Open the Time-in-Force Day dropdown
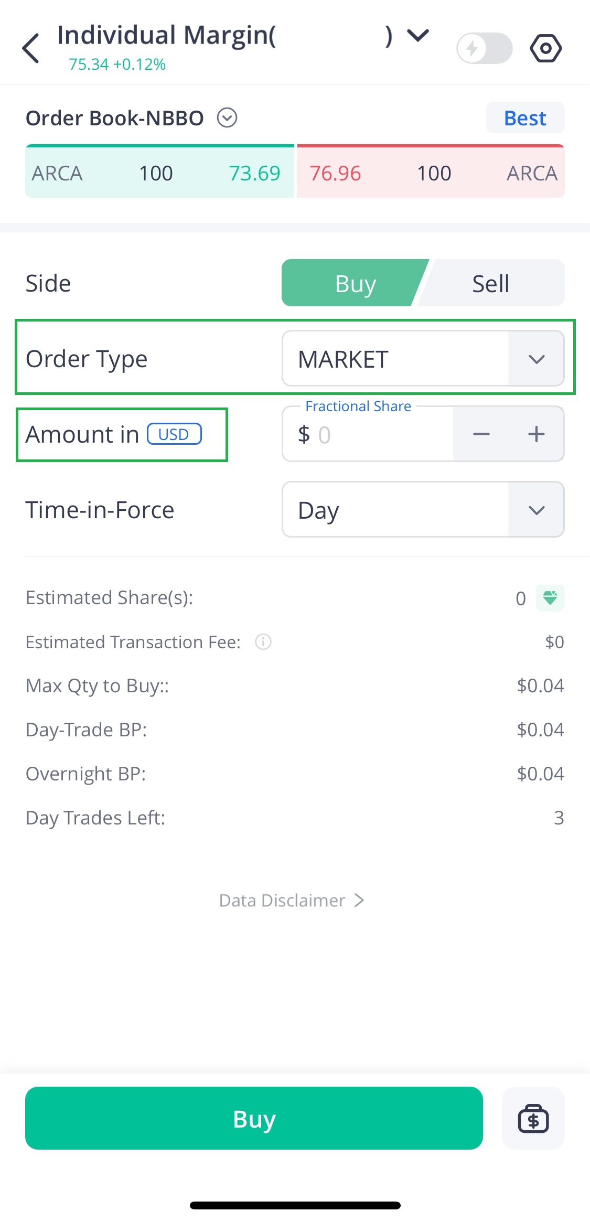This screenshot has height=1222, width=590. (423, 510)
